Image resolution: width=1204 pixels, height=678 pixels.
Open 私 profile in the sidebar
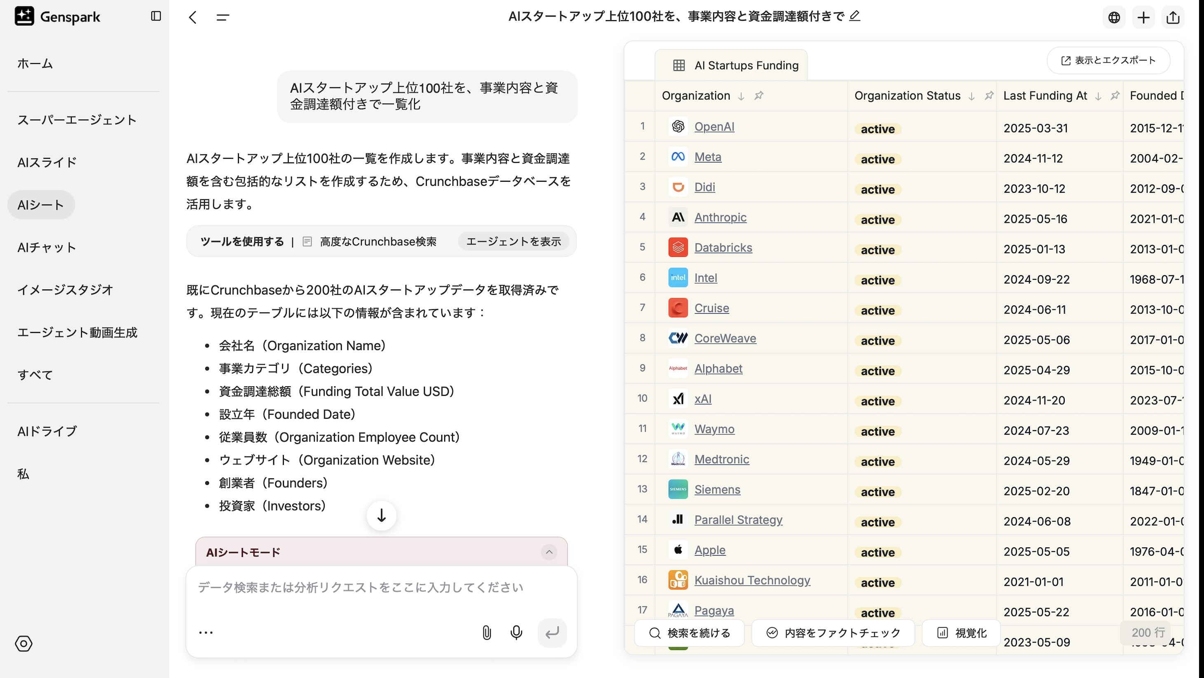23,474
